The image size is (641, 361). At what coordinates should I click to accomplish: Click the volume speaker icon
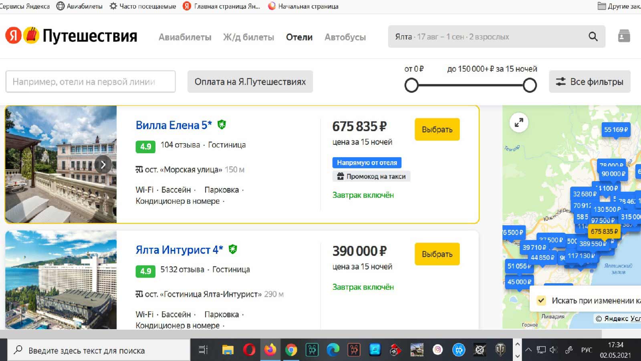click(554, 350)
